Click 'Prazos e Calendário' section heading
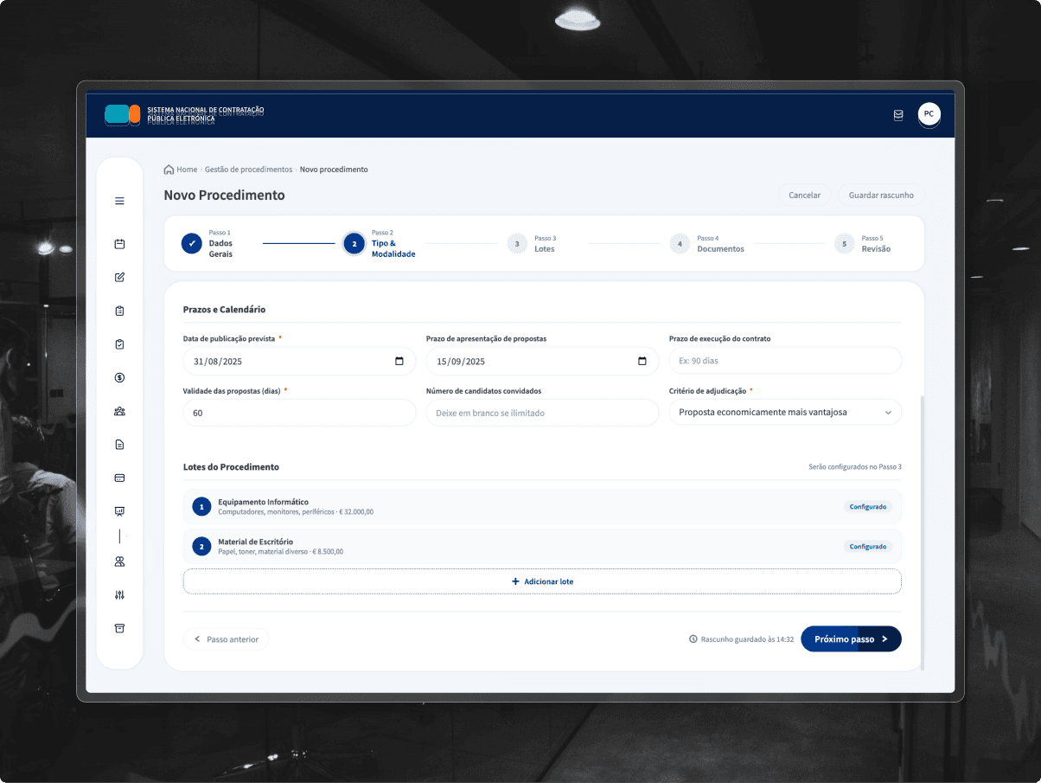 click(x=224, y=309)
